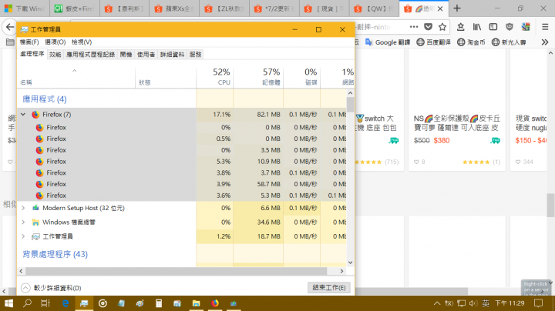The height and width of the screenshot is (311, 555).
Task: Open the 百度翻译 bookmark
Action: [x=433, y=42]
